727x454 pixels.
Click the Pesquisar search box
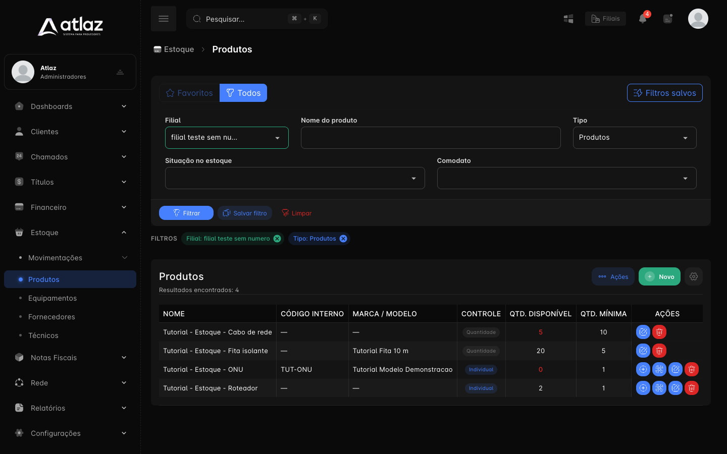(257, 19)
